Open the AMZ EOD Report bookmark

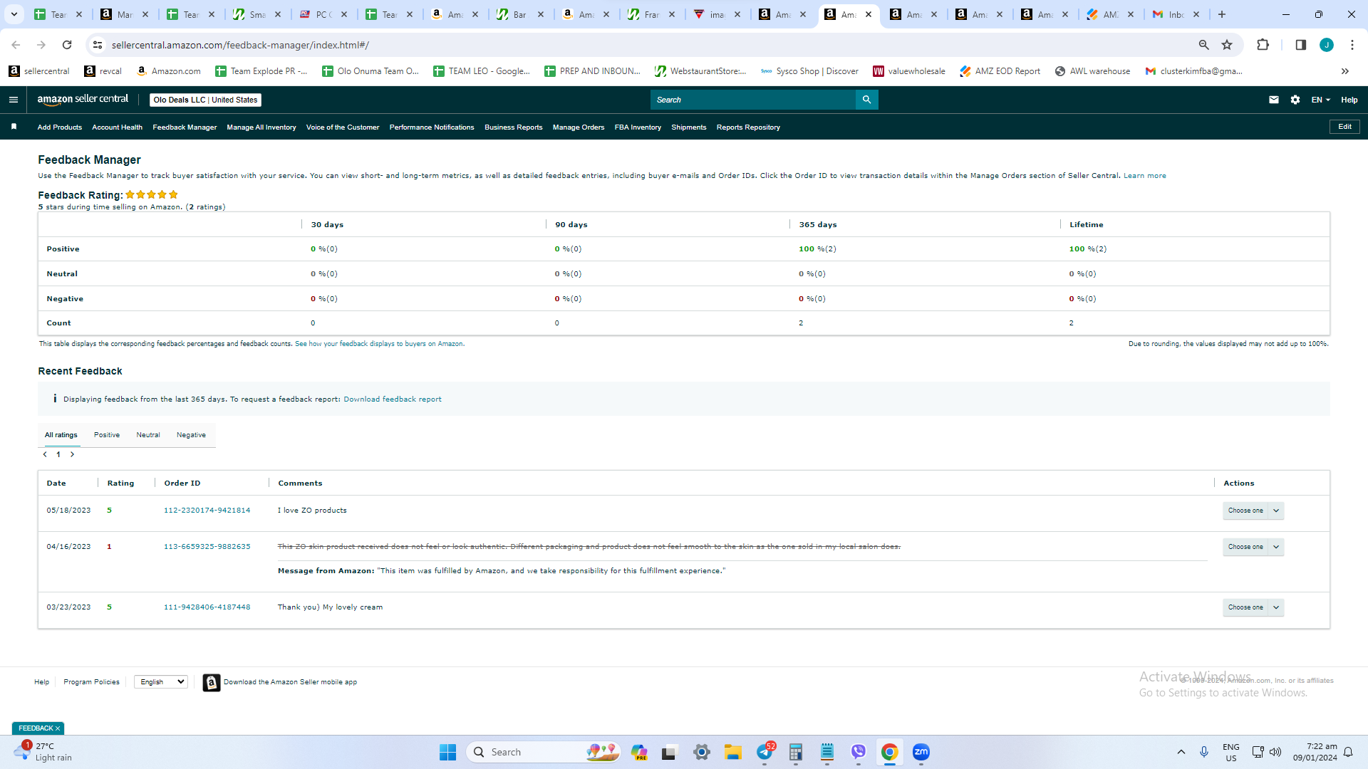coord(1000,71)
